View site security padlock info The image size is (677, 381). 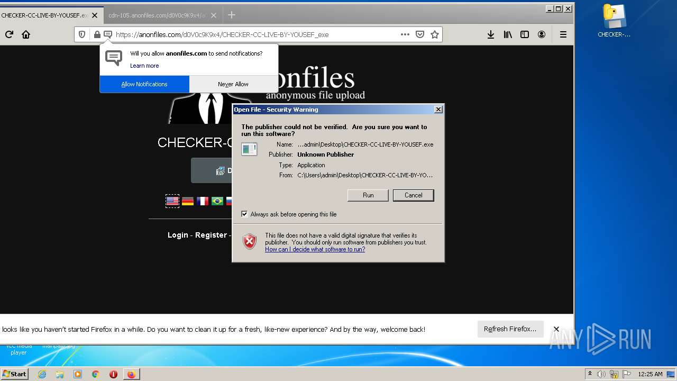coord(97,34)
